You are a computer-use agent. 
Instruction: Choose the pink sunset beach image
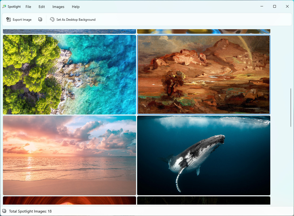(x=70, y=155)
